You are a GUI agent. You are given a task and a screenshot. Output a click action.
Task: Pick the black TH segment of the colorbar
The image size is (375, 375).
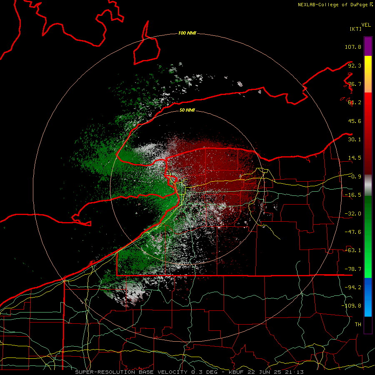click(x=368, y=325)
